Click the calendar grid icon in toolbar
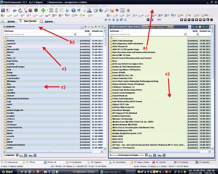The height and width of the screenshot is (174, 218). (122, 10)
